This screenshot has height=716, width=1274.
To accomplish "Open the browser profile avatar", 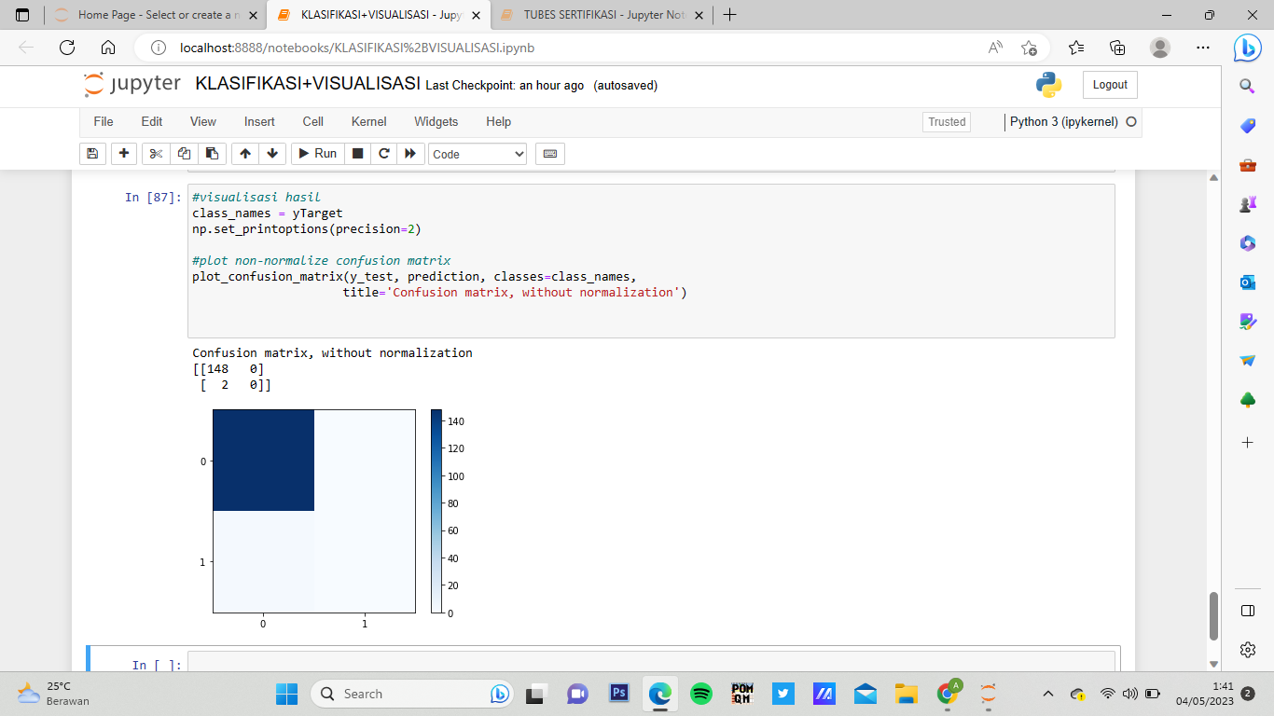I will [x=1160, y=48].
